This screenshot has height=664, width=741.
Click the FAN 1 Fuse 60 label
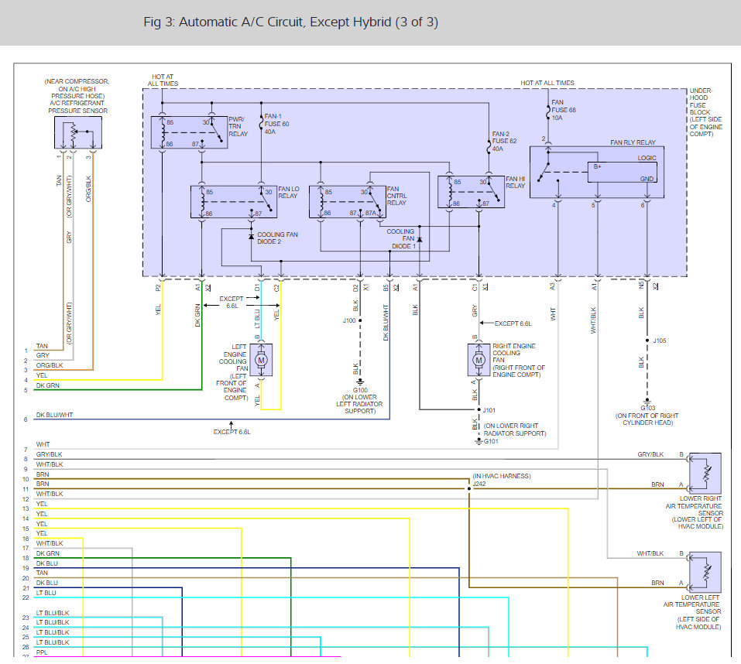(276, 124)
